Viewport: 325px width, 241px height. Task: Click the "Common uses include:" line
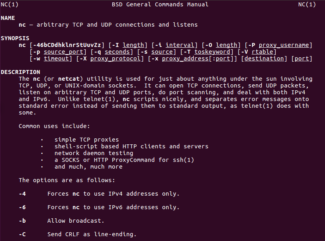(55, 126)
